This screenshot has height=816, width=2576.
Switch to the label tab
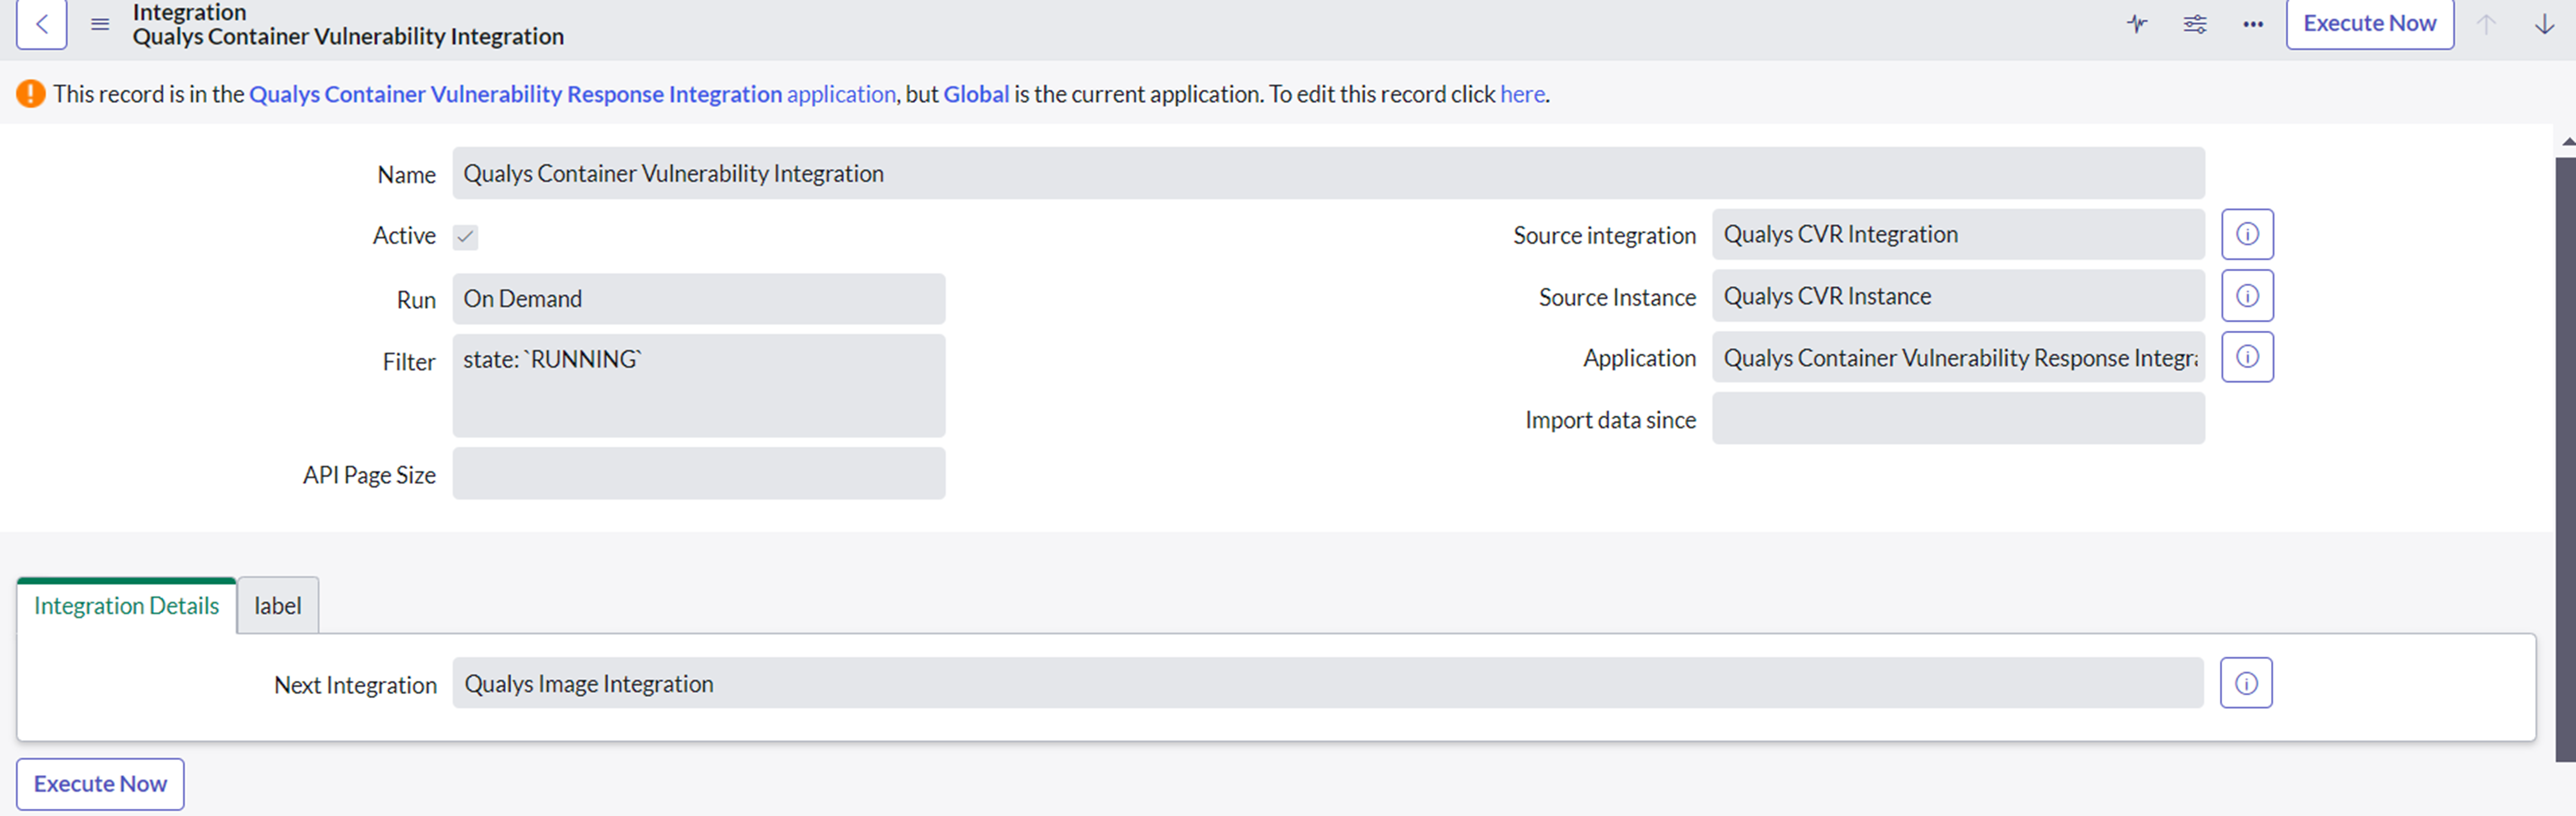pyautogui.click(x=278, y=606)
